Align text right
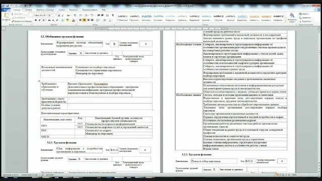The image size is (322, 181). click(x=88, y=20)
